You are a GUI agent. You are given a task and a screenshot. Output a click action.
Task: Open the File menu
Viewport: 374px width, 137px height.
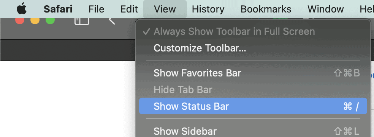point(96,9)
